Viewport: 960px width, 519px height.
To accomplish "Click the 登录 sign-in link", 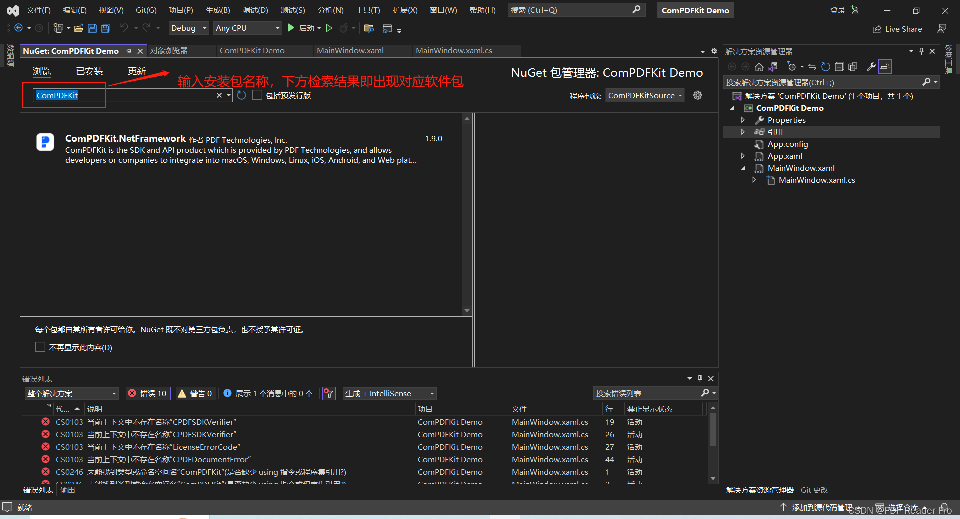I will coord(838,10).
